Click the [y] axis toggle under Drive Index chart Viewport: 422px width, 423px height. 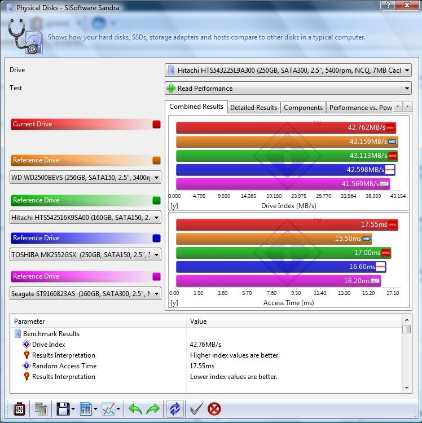point(174,206)
